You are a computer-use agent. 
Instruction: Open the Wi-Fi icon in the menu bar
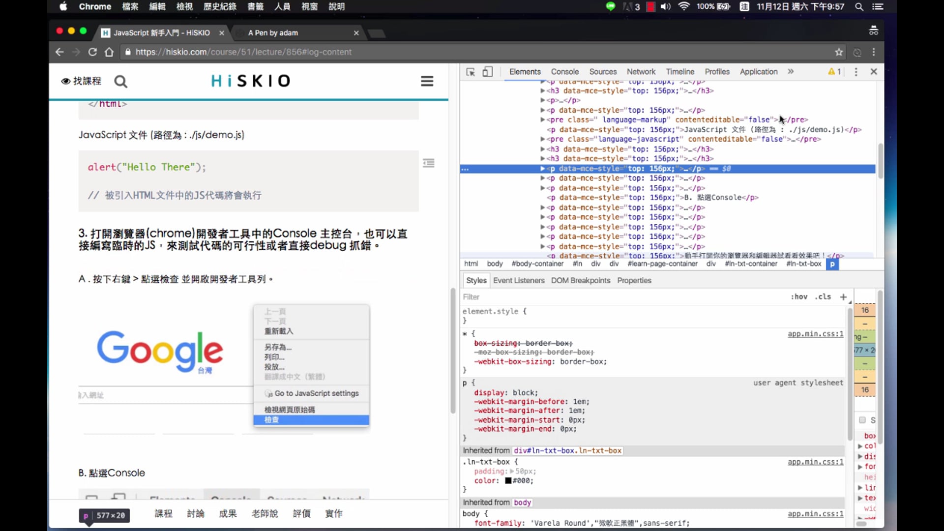(684, 6)
